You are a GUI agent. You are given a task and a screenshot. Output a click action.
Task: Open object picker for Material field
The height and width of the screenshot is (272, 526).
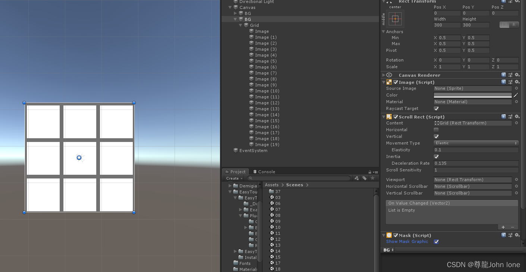pos(516,102)
